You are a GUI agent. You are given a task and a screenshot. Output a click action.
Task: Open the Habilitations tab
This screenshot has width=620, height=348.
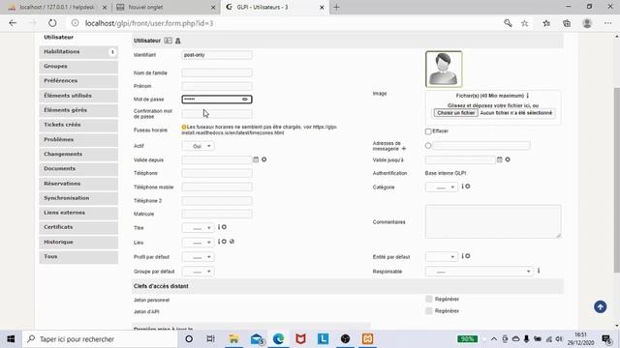[x=78, y=51]
